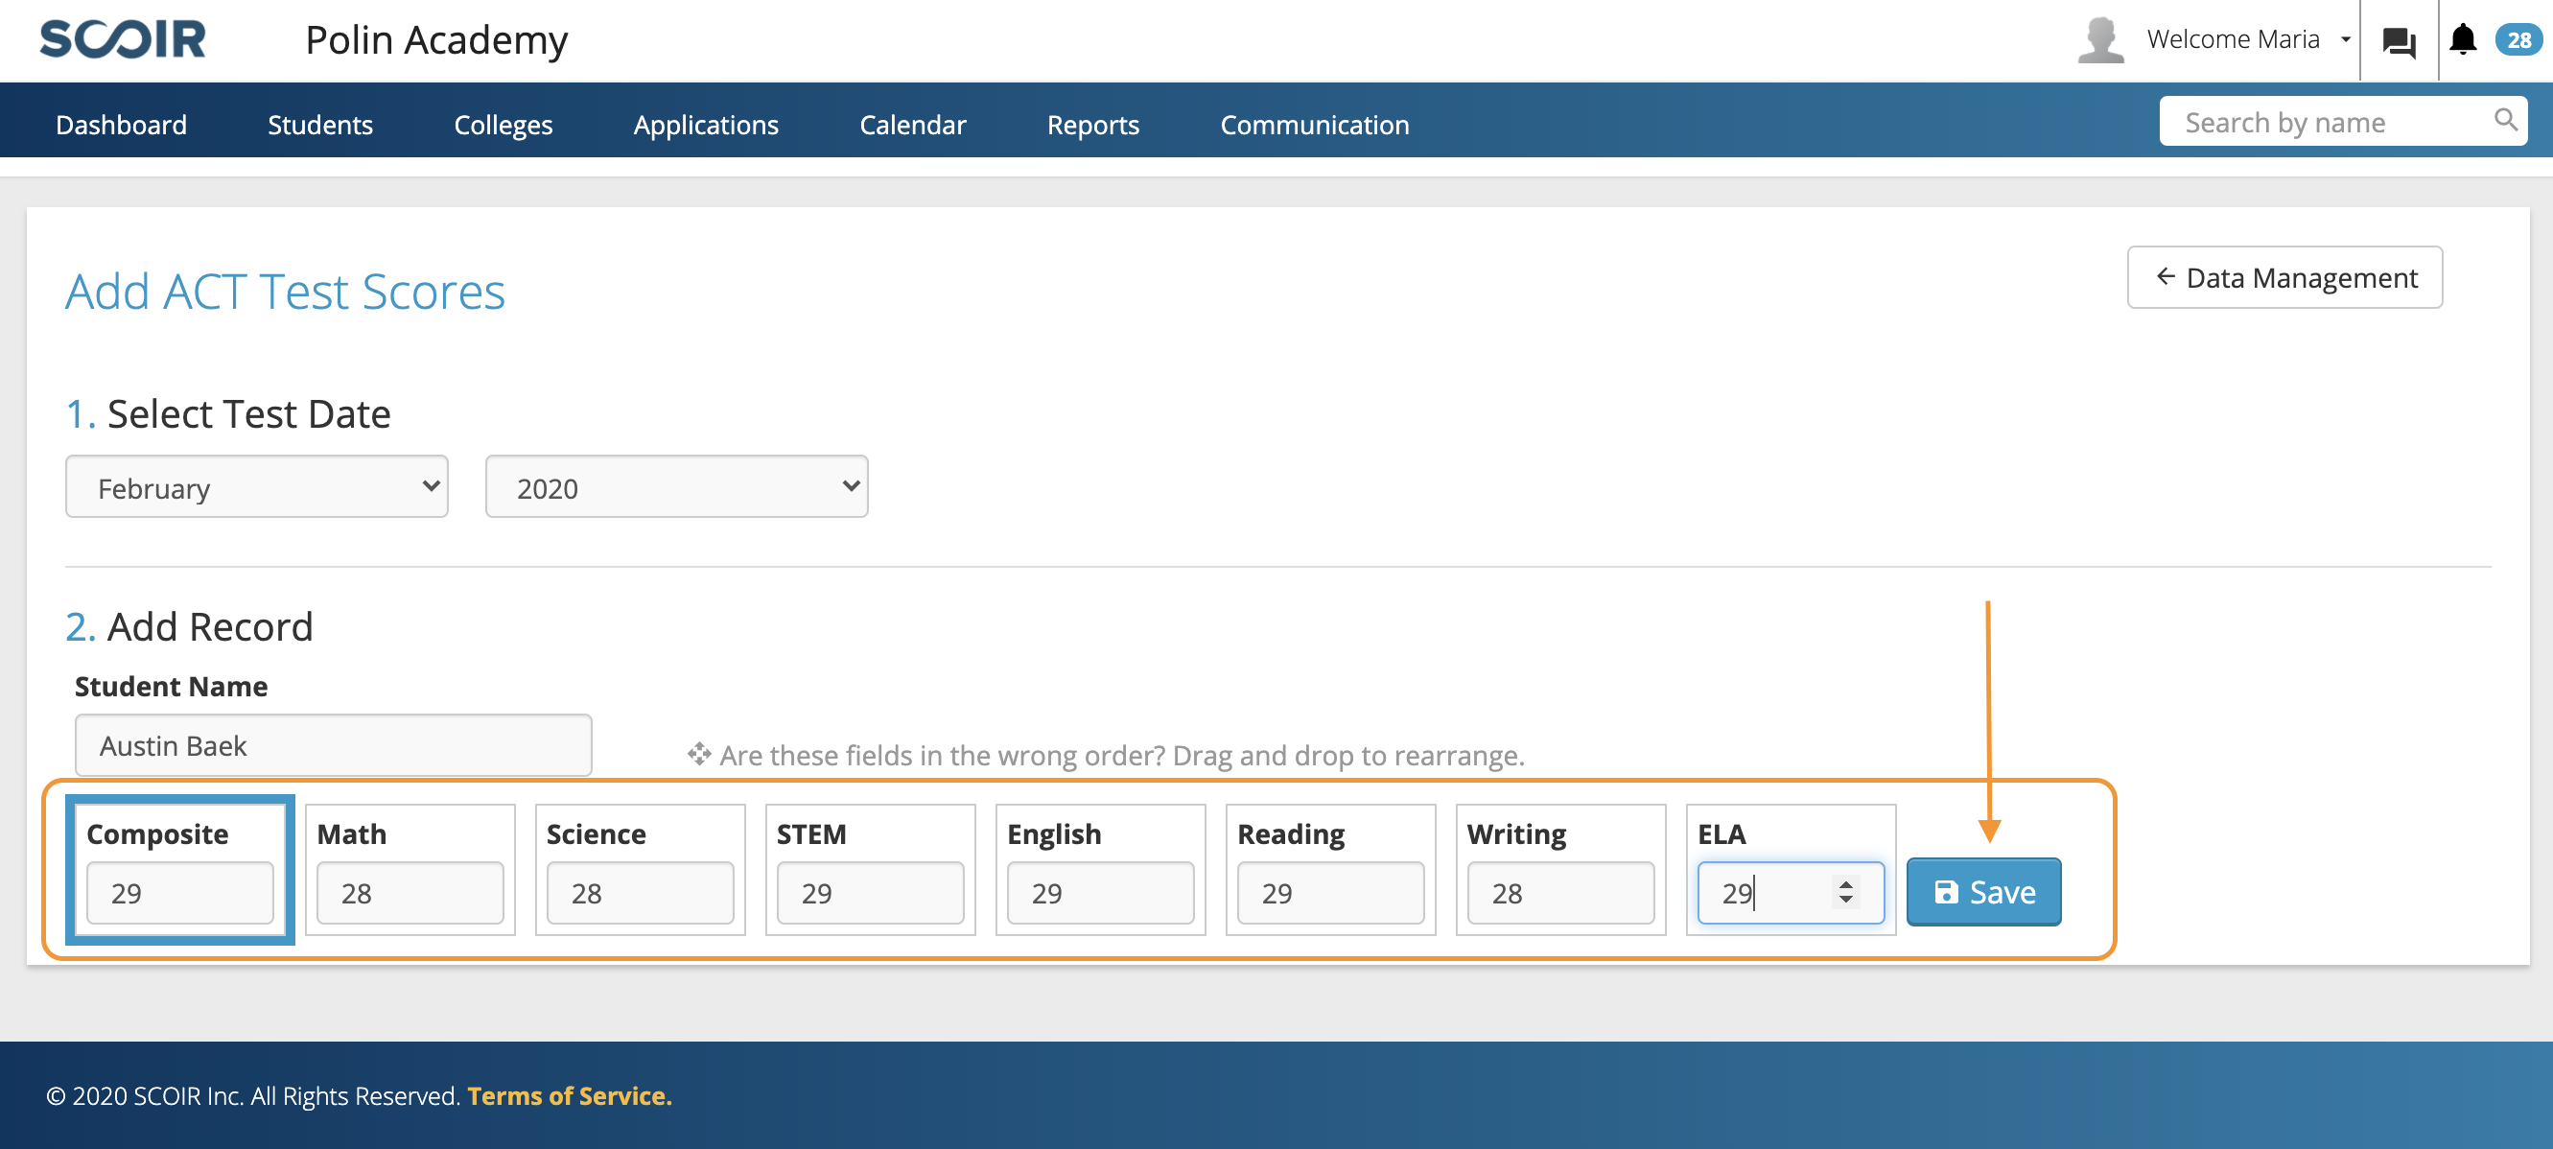Open the Calendar menu
This screenshot has width=2553, height=1149.
[x=913, y=124]
